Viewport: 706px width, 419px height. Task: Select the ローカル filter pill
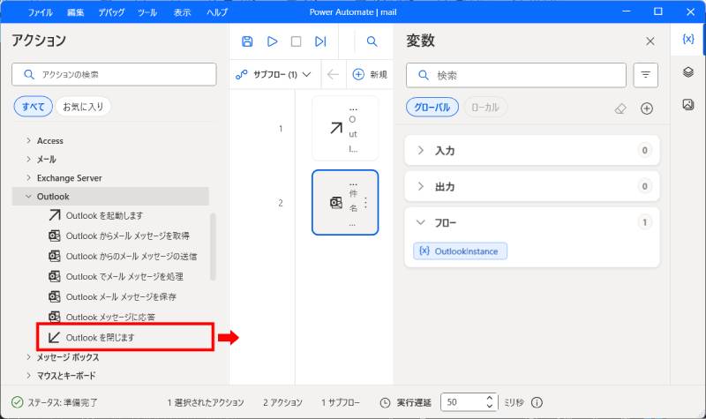[x=484, y=108]
